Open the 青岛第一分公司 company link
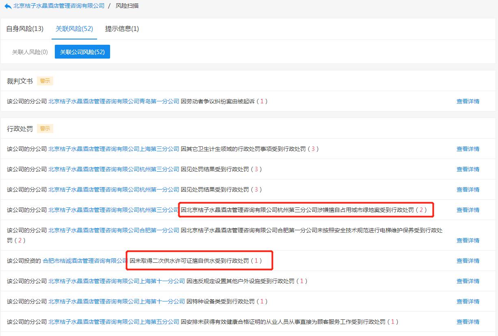This screenshot has width=498, height=336. pos(114,101)
